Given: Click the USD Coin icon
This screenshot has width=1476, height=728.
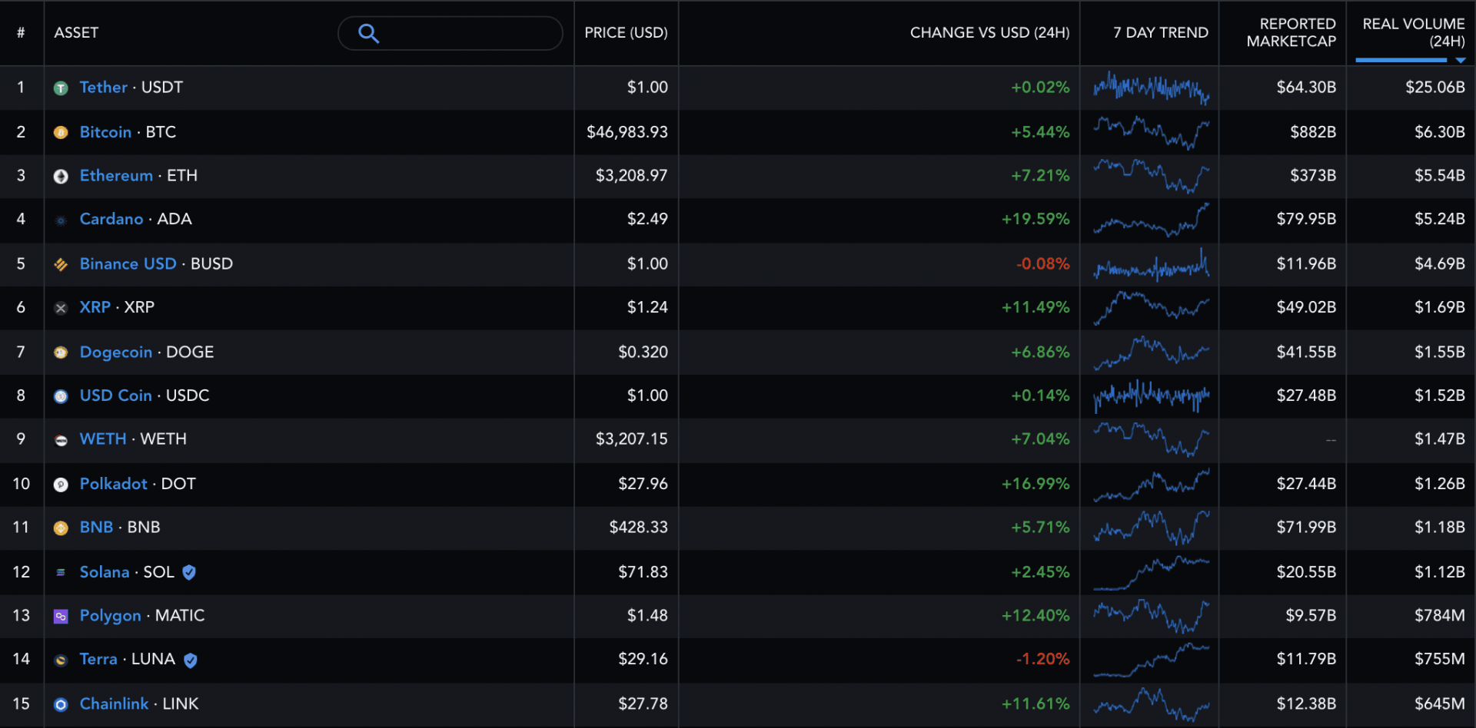Looking at the screenshot, I should [61, 396].
